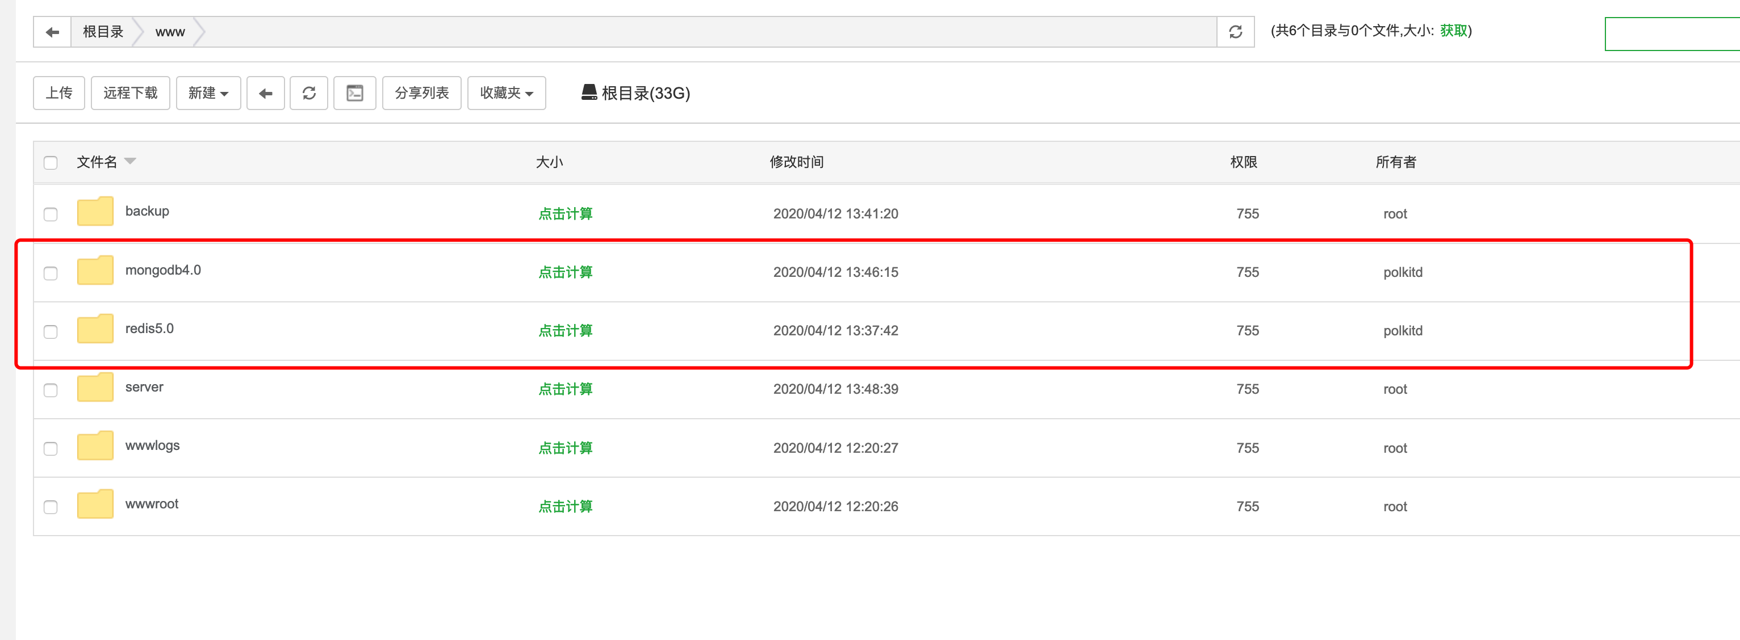
Task: Click the 所有者 column header
Action: pyautogui.click(x=1396, y=162)
